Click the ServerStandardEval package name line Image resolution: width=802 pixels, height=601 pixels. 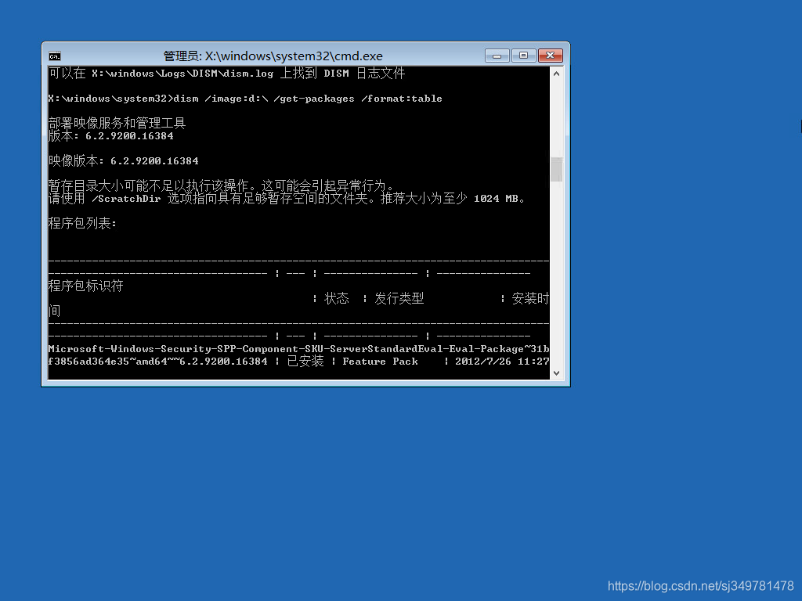click(298, 348)
